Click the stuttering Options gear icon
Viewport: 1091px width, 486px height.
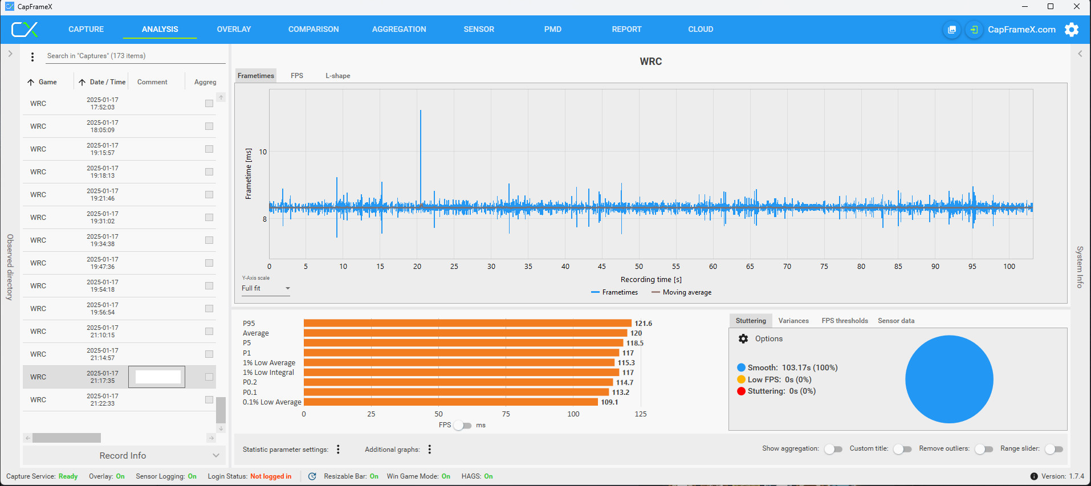coord(743,339)
